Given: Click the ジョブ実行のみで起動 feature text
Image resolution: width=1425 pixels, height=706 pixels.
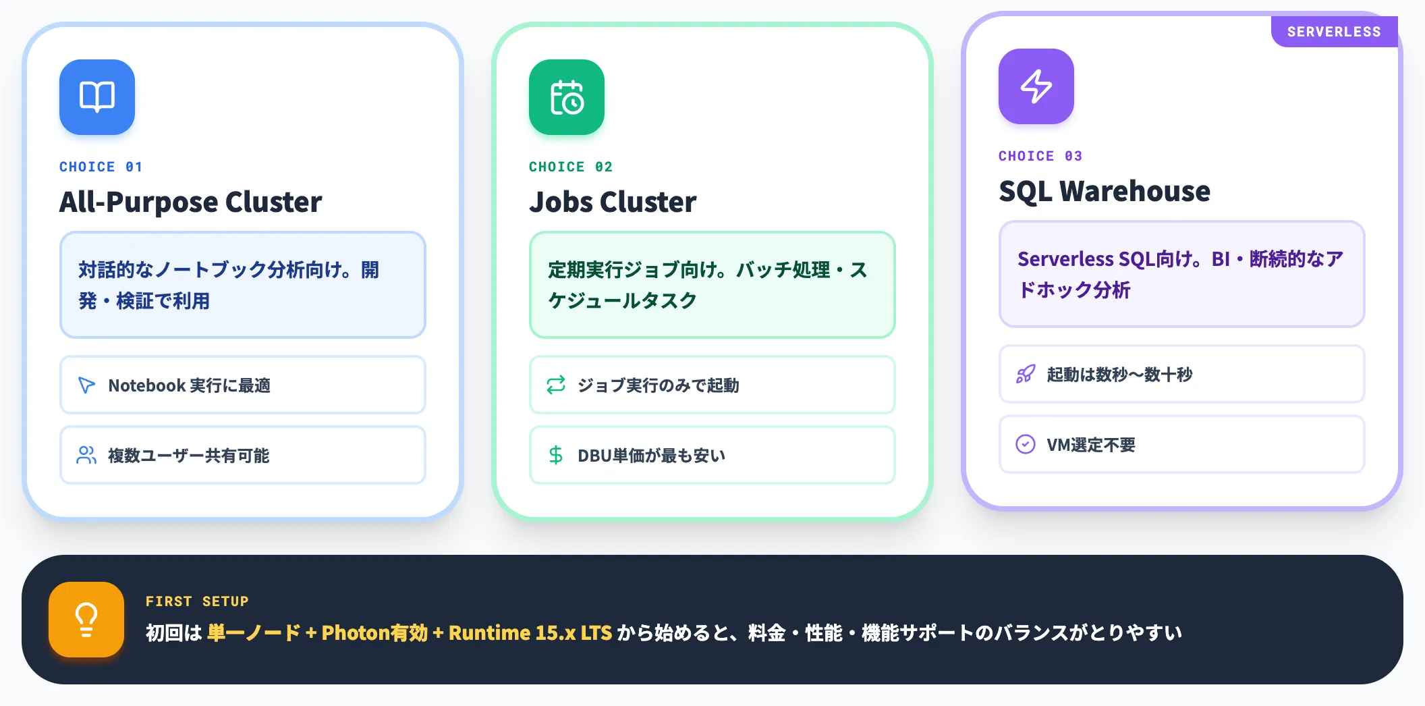Looking at the screenshot, I should 659,385.
